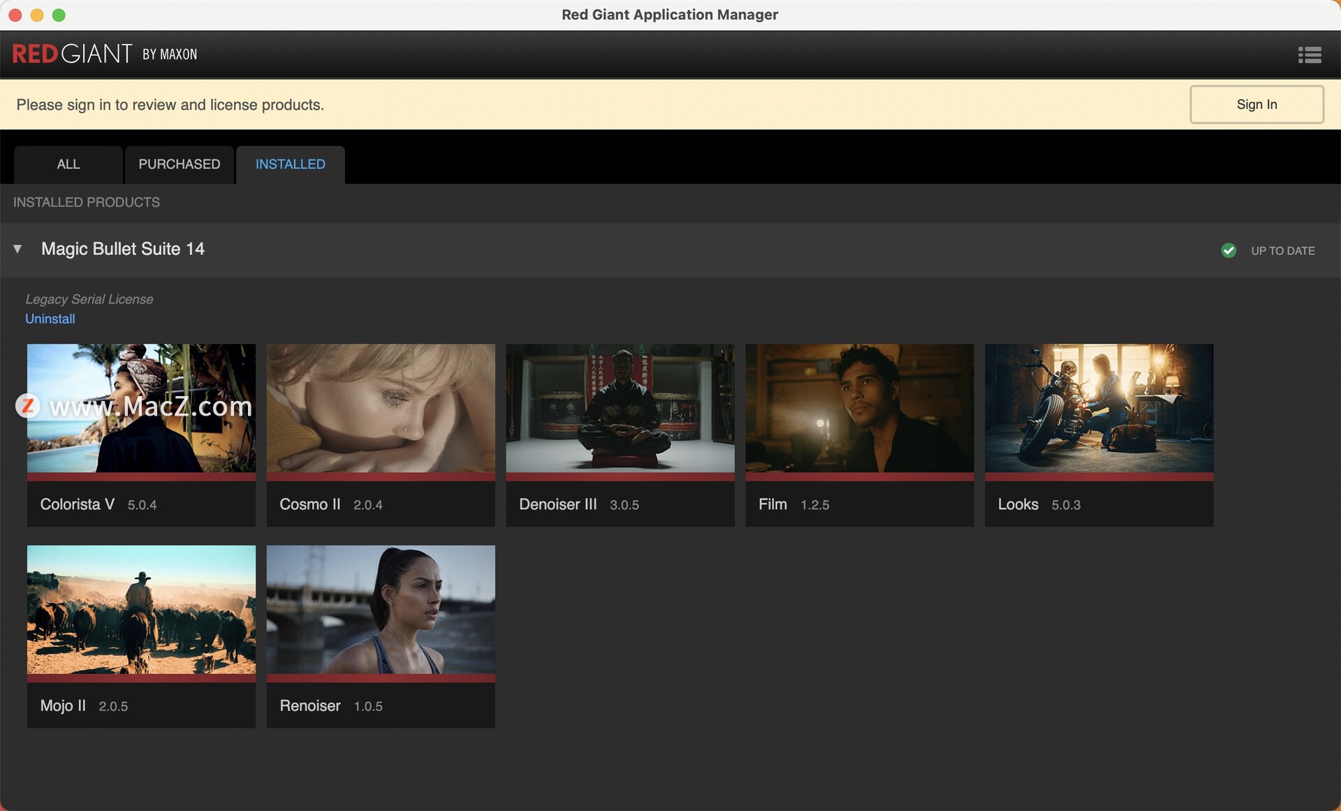Click the UP TO DATE status text

pos(1283,251)
